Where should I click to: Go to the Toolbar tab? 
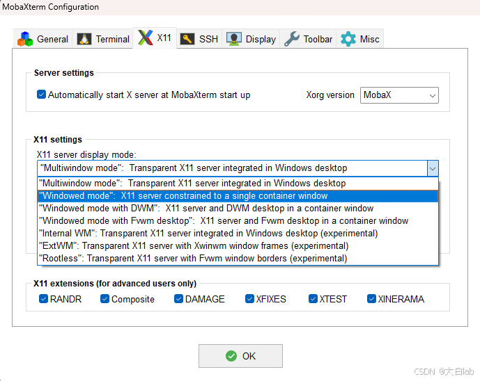tap(308, 39)
